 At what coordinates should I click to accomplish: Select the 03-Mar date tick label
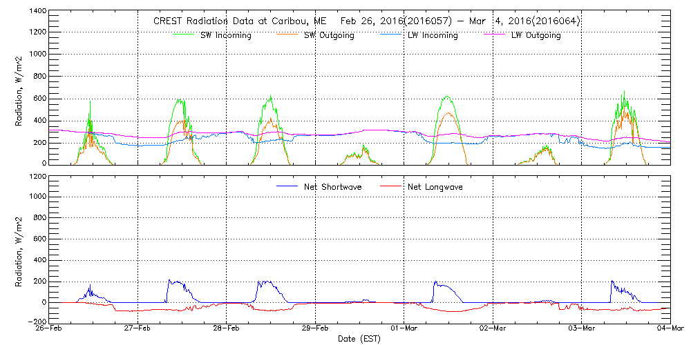tap(582, 329)
